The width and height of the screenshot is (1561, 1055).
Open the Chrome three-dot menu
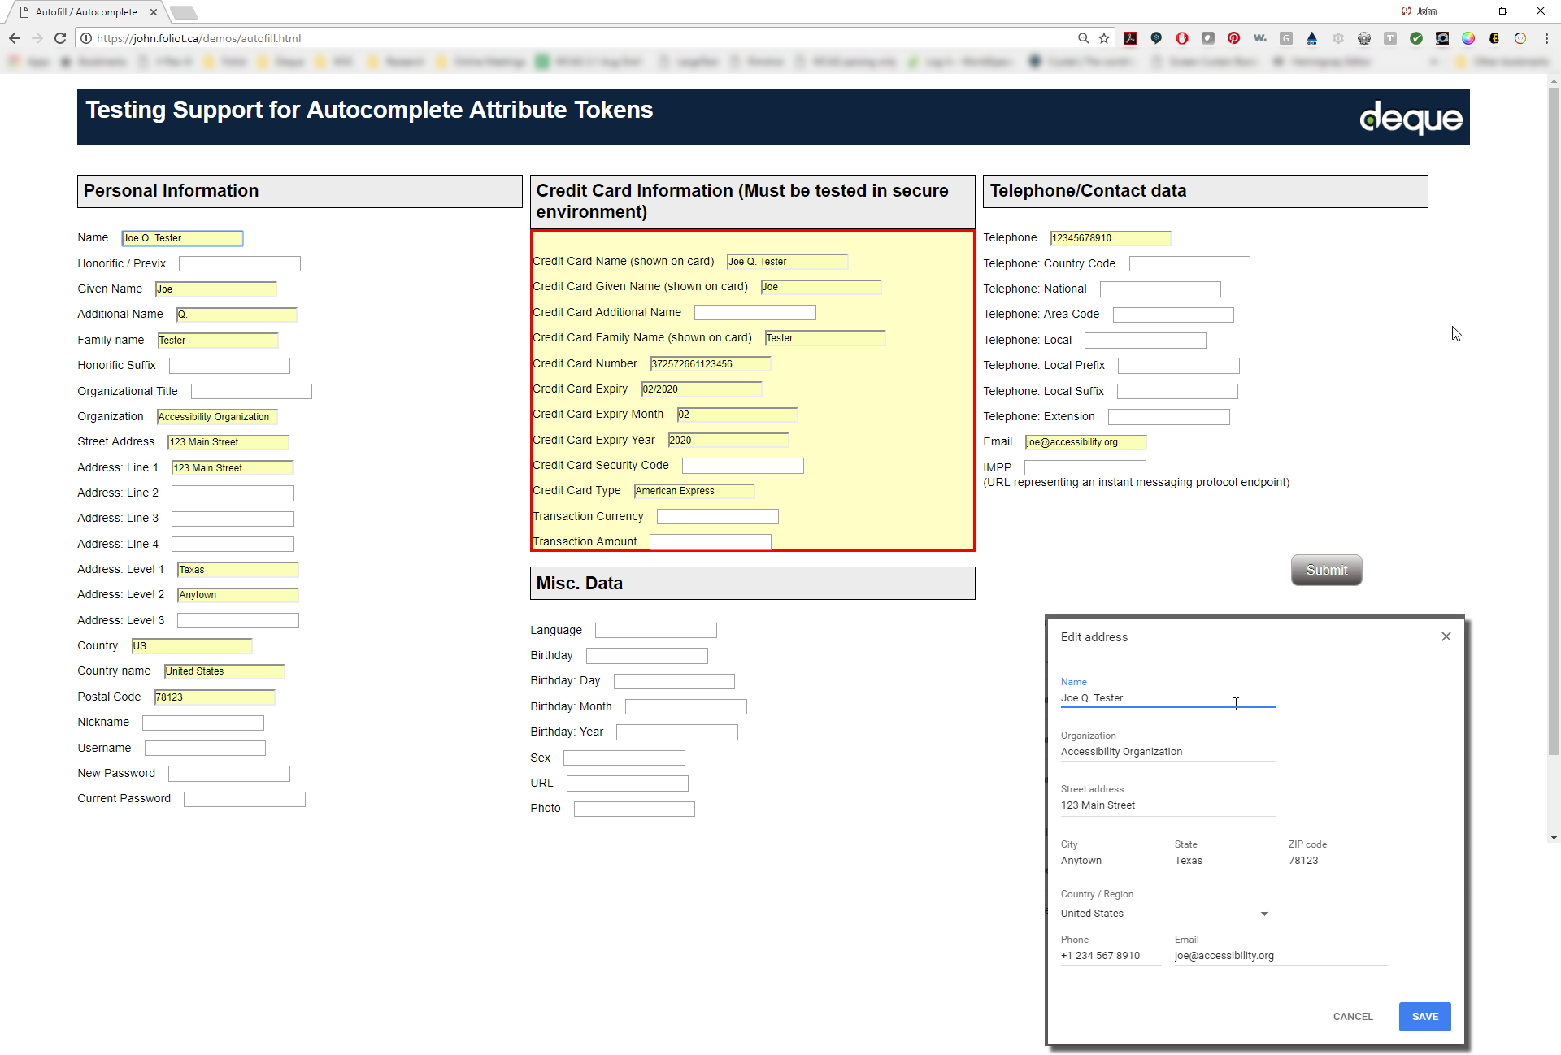1546,38
